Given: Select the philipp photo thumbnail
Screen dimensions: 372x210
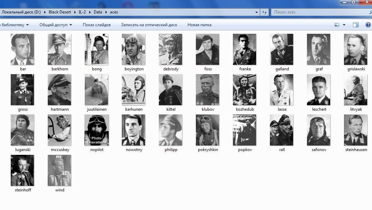Looking at the screenshot, I should [x=171, y=130].
